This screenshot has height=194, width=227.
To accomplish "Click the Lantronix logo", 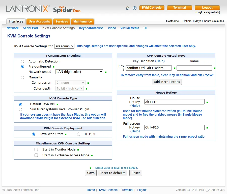I will (x=28, y=9).
